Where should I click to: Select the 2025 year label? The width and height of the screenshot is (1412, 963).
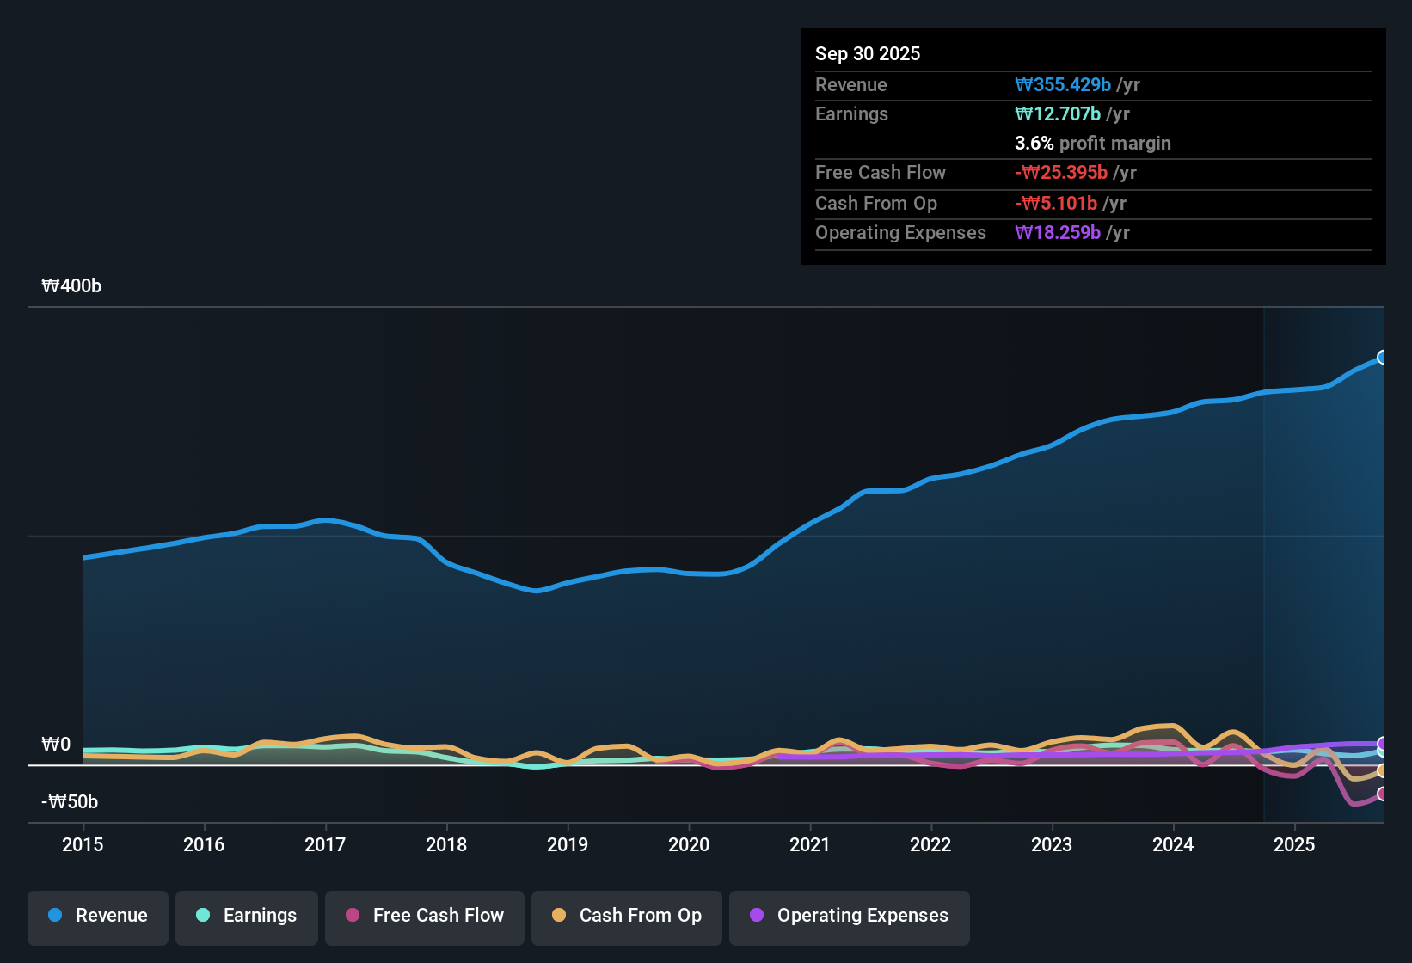(1295, 845)
